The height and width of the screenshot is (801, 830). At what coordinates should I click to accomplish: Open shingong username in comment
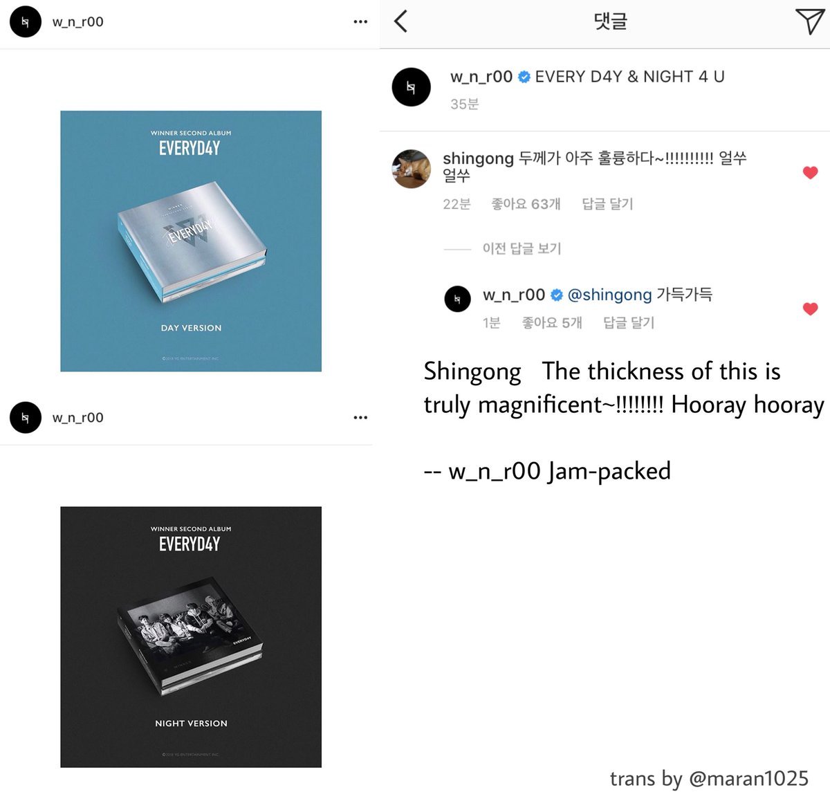tap(478, 158)
